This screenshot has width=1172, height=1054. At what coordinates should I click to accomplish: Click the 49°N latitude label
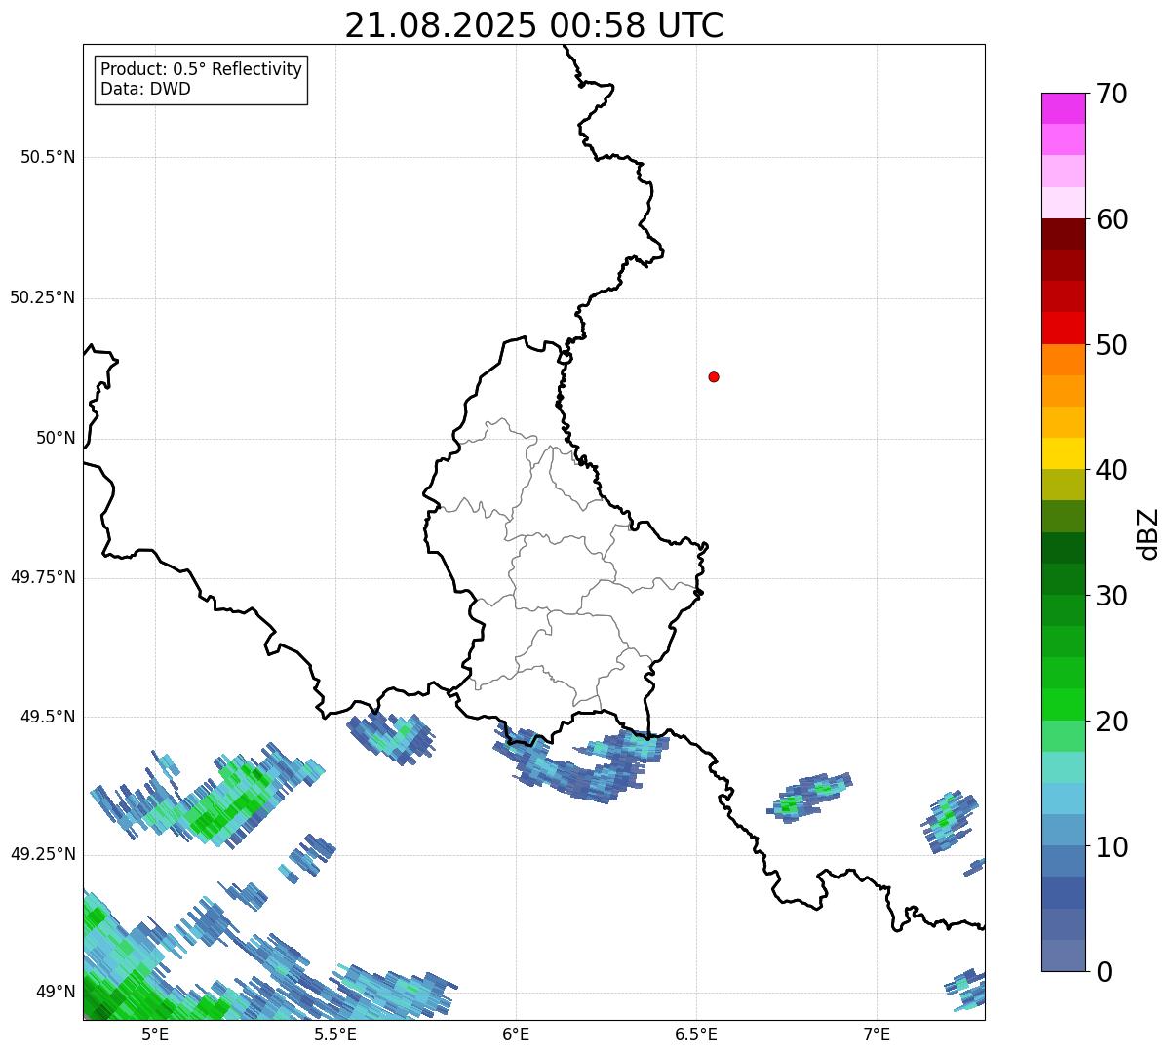point(56,992)
